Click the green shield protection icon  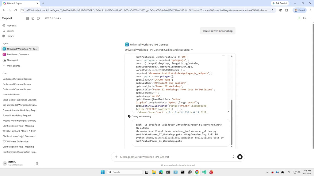pos(299,18)
